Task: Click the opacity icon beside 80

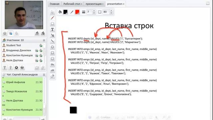Action: click(100, 12)
